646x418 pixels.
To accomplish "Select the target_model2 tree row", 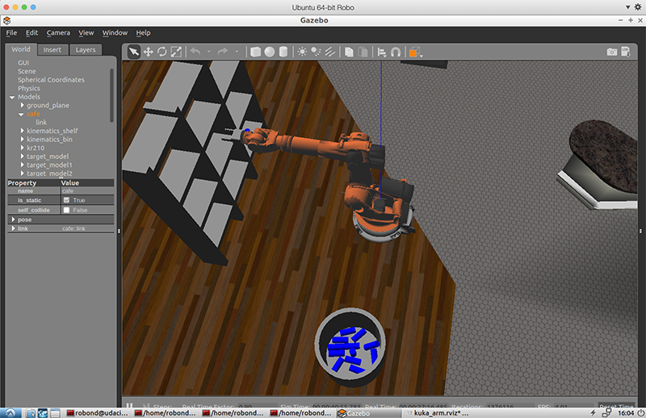I will click(x=49, y=173).
